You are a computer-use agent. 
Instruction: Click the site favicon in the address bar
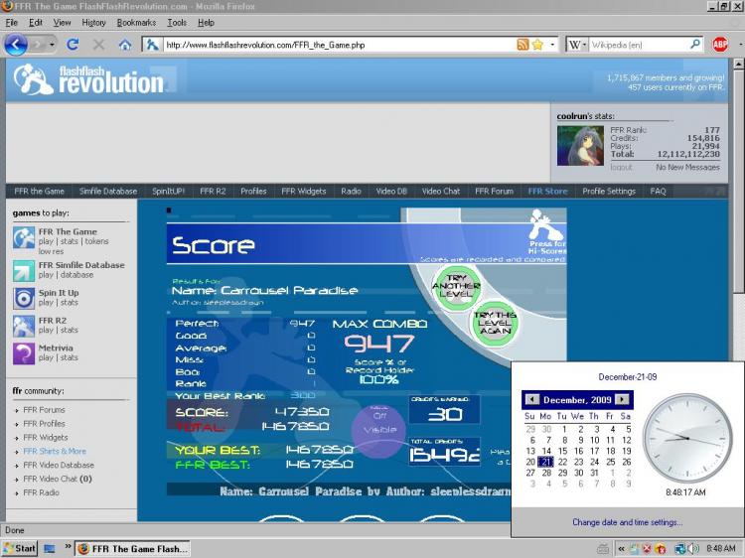pyautogui.click(x=153, y=45)
